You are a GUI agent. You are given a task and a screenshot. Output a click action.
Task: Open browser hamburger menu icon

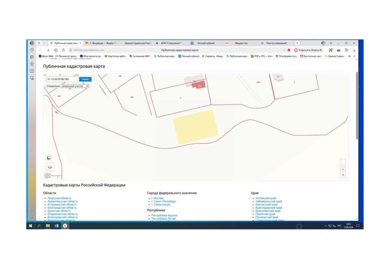pyautogui.click(x=331, y=43)
